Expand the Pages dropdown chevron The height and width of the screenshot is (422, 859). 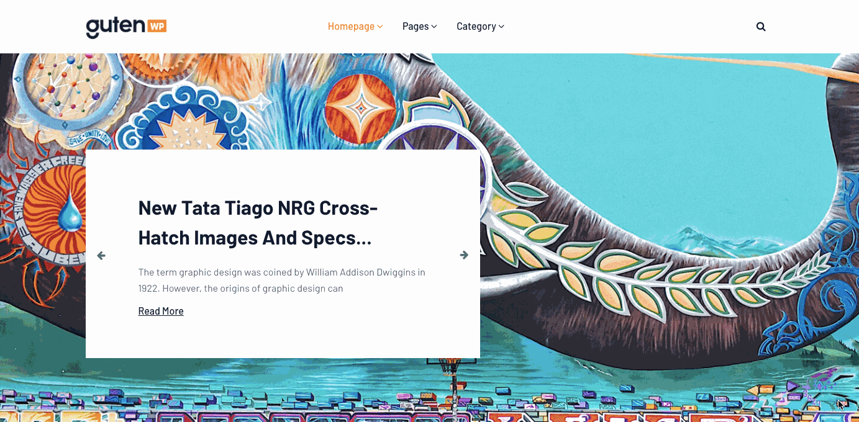point(434,27)
